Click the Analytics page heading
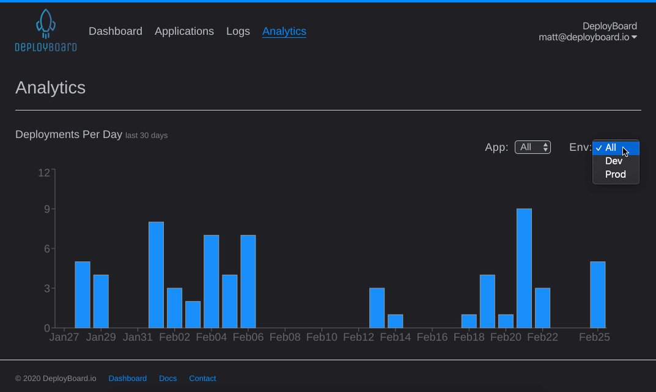 50,88
